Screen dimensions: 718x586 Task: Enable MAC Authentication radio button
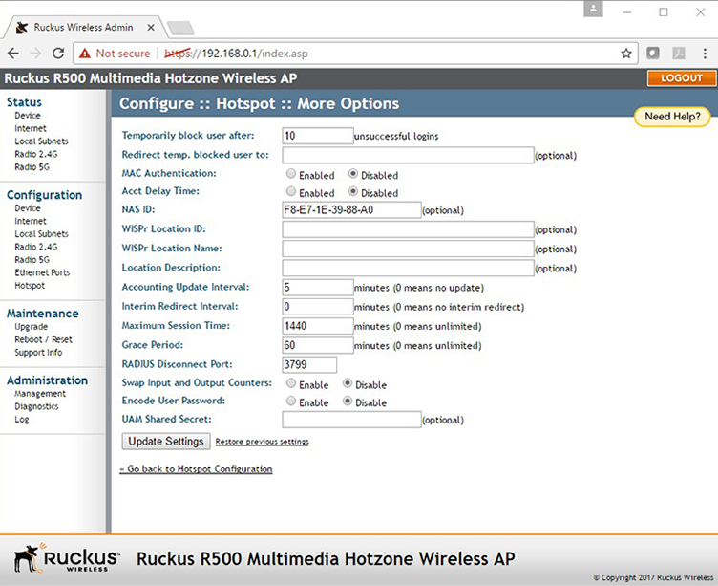click(x=290, y=175)
